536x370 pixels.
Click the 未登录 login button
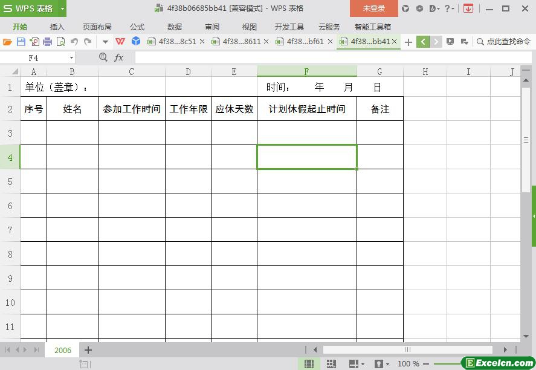click(373, 8)
